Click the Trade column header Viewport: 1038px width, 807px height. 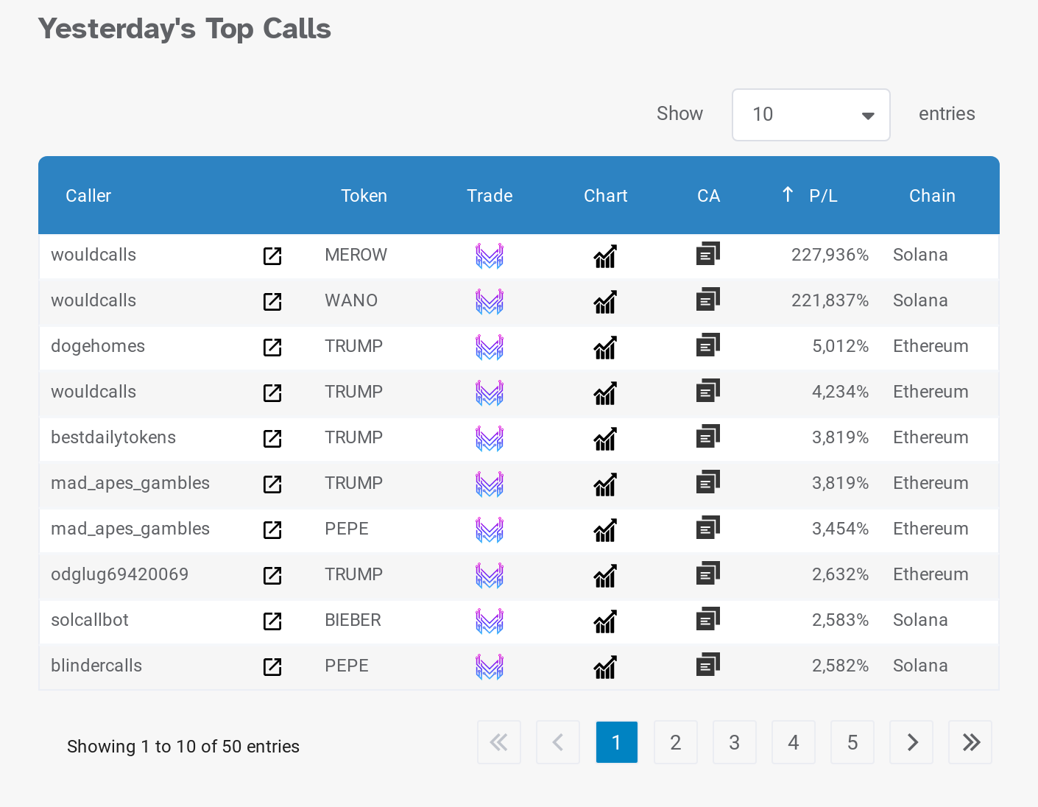tap(490, 196)
